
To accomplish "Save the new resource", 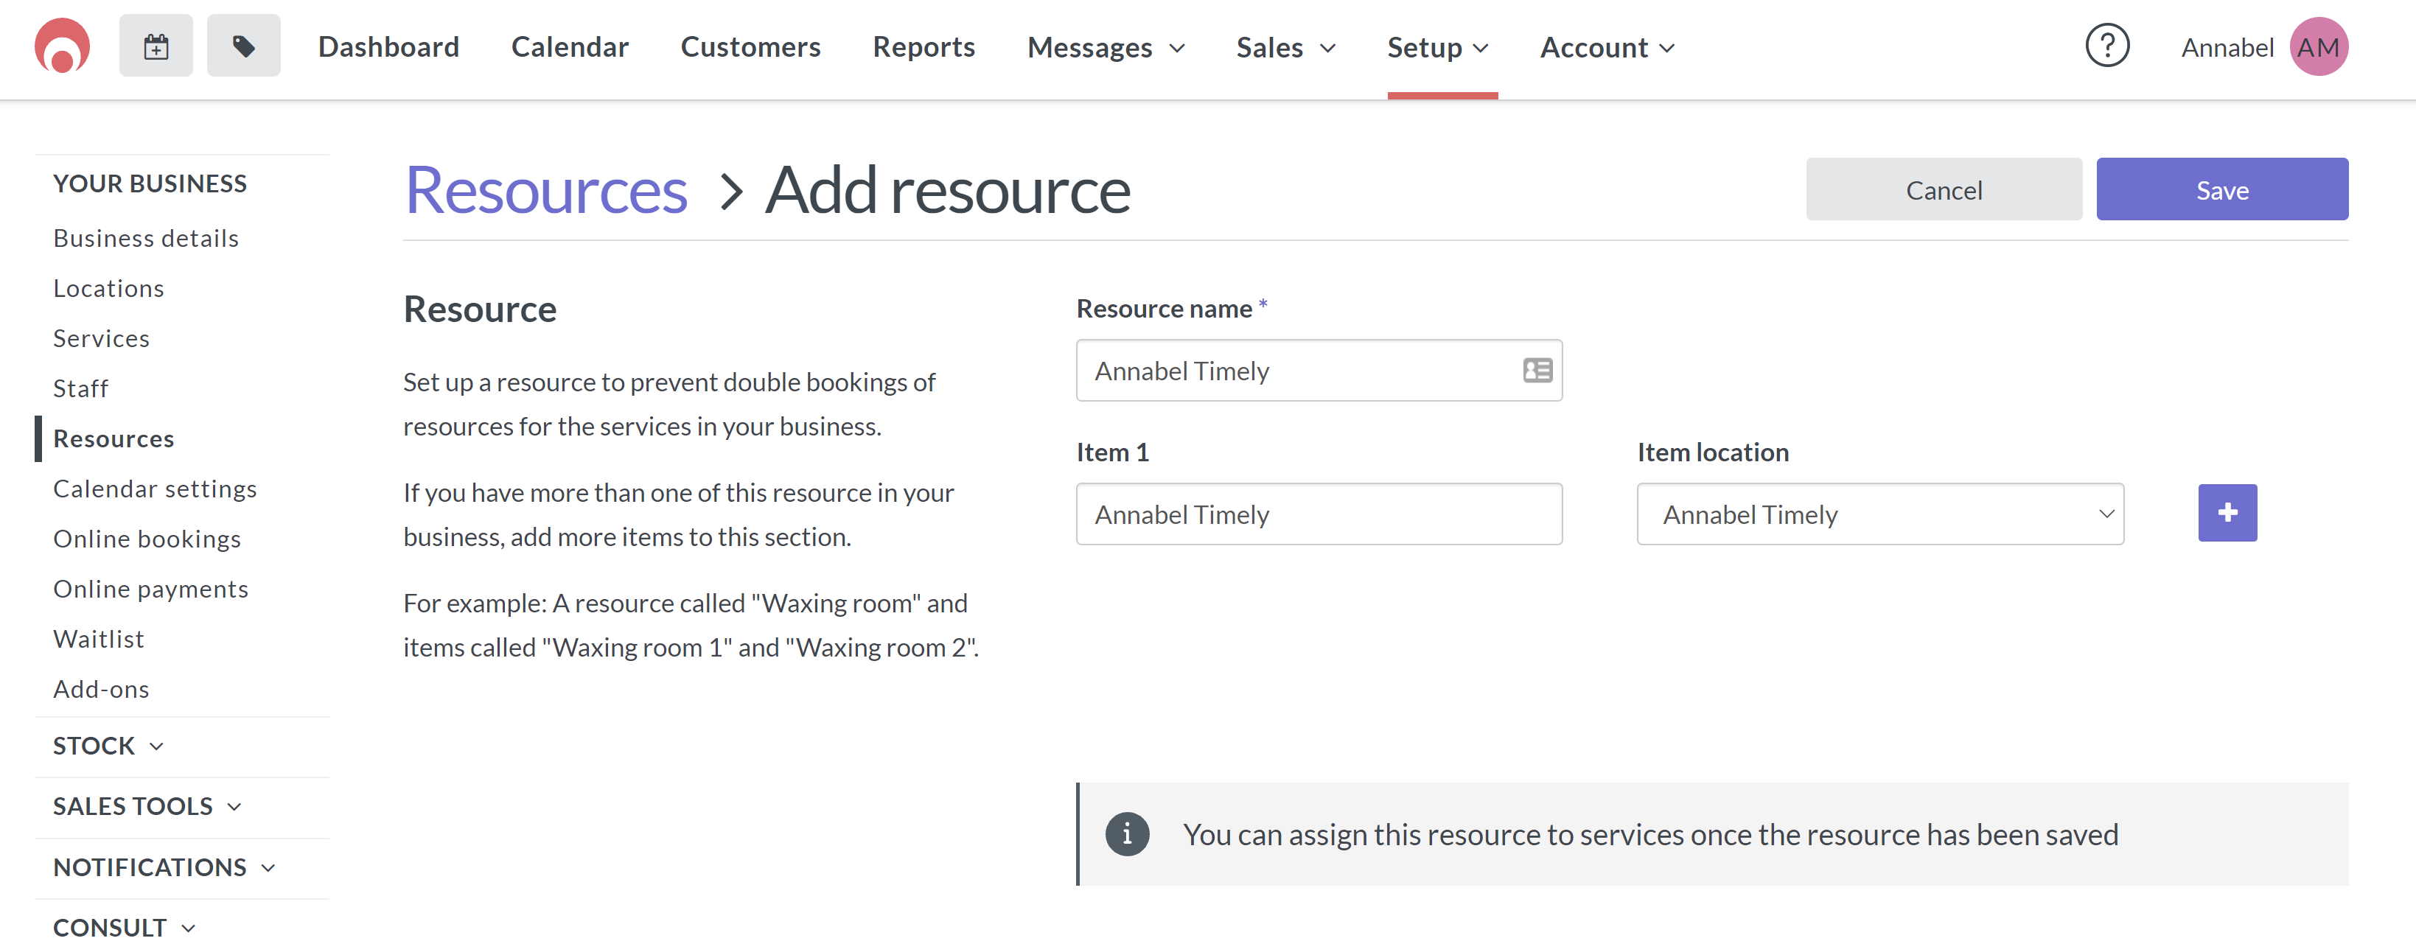I will point(2222,189).
